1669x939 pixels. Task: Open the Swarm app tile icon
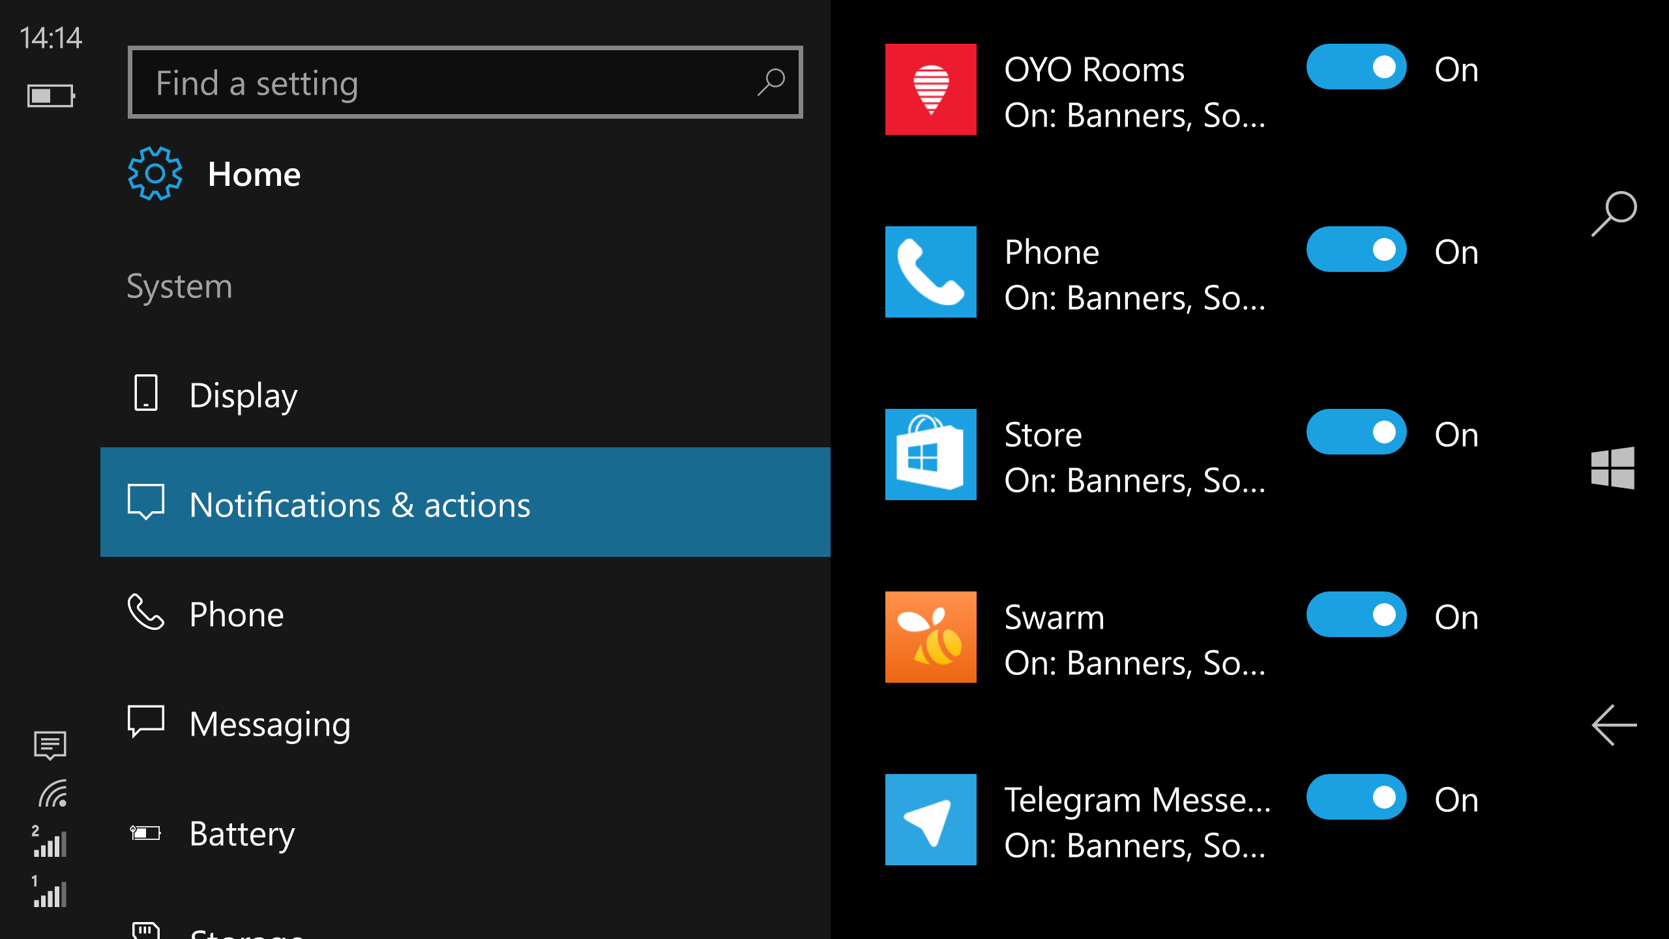click(x=930, y=637)
